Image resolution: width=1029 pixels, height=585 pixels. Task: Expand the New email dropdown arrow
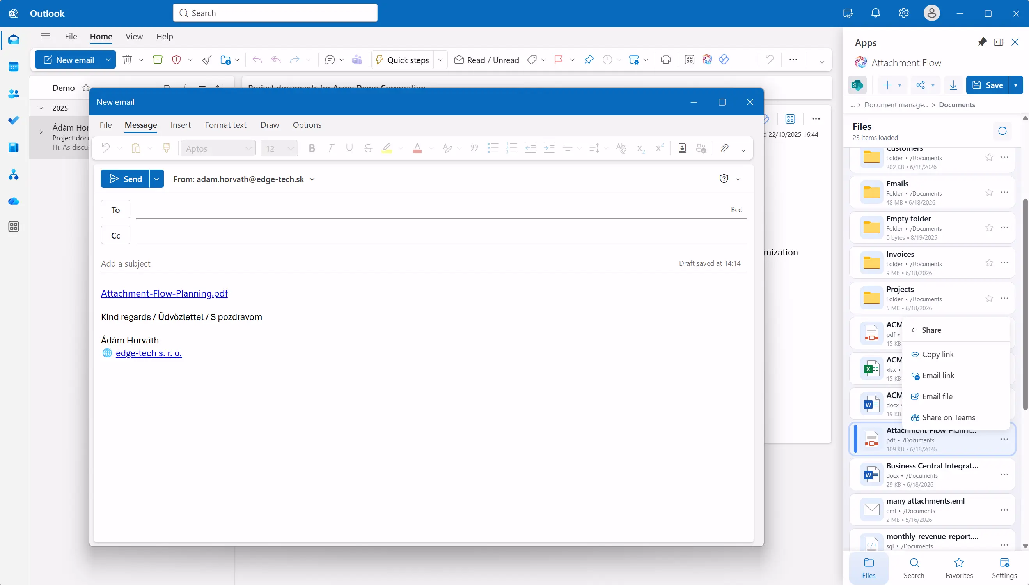108,60
